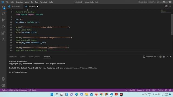Open the Edit menu
The width and height of the screenshot is (173, 97).
(12, 2)
